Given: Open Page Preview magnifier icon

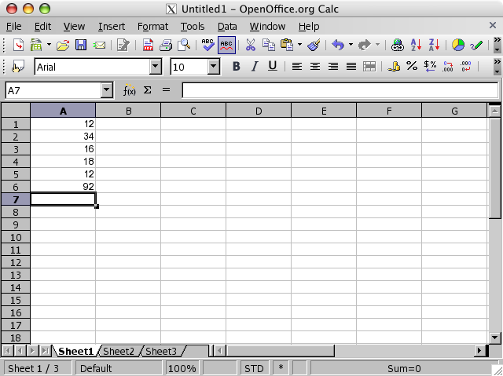Looking at the screenshot, I should tap(184, 45).
